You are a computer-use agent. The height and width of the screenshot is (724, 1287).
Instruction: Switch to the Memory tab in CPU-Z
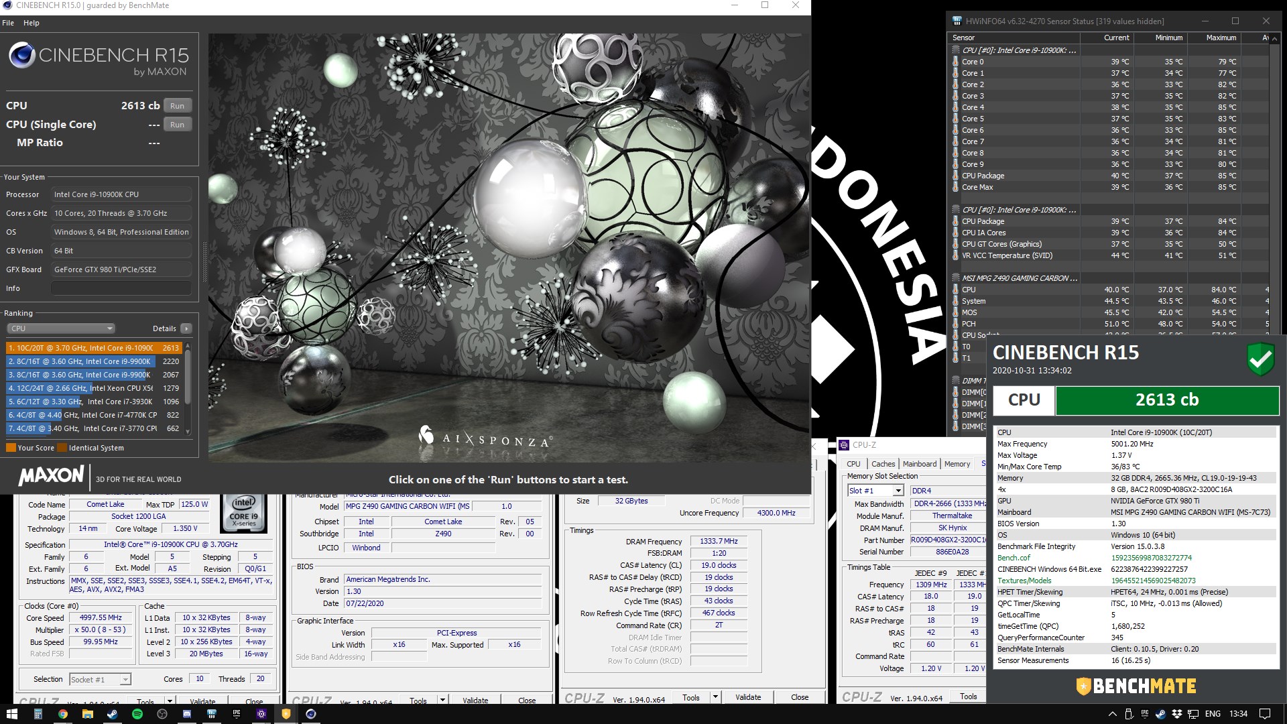click(x=957, y=464)
